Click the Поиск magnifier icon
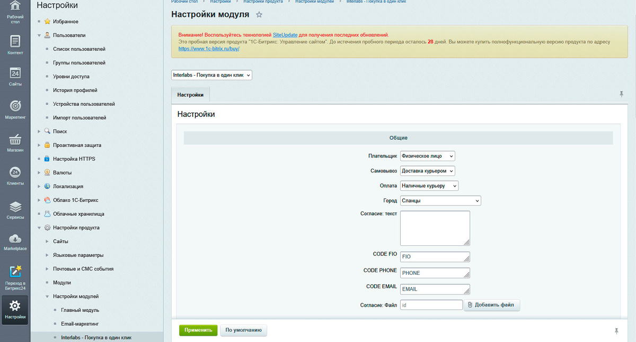 point(47,131)
